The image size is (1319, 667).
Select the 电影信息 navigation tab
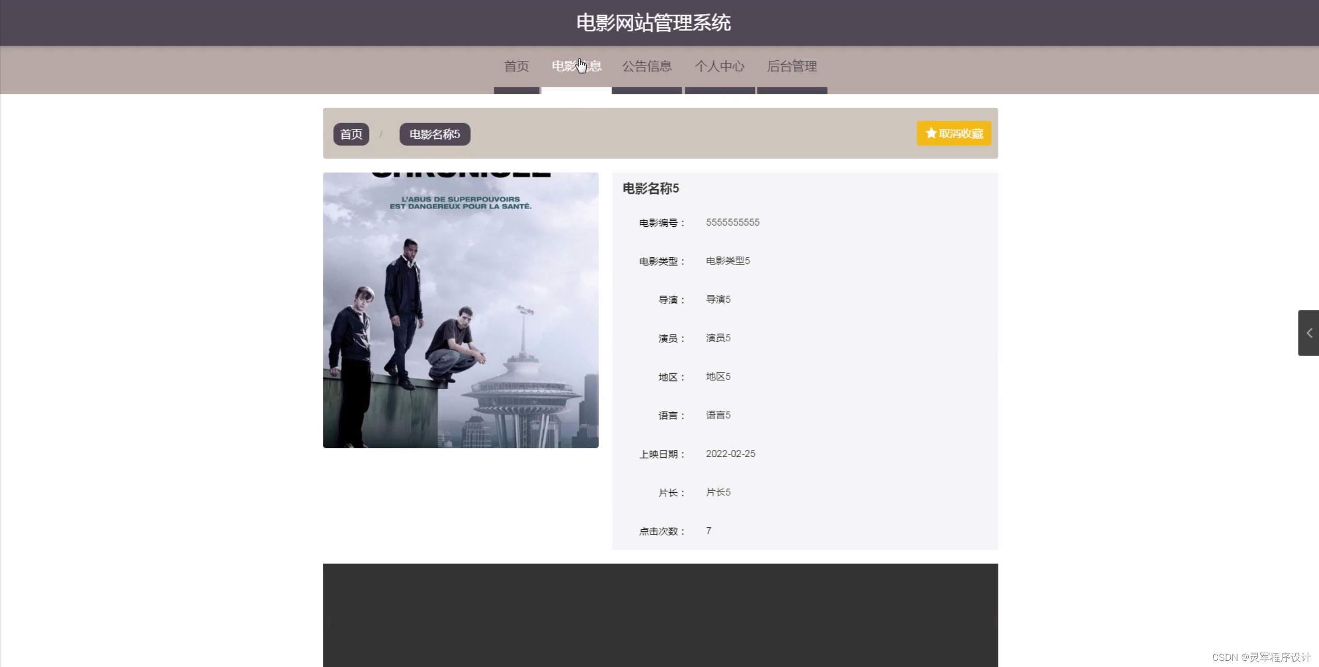(x=576, y=66)
